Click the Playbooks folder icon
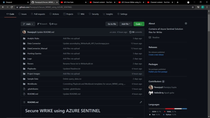This screenshot has width=210, height=118. click(24, 69)
